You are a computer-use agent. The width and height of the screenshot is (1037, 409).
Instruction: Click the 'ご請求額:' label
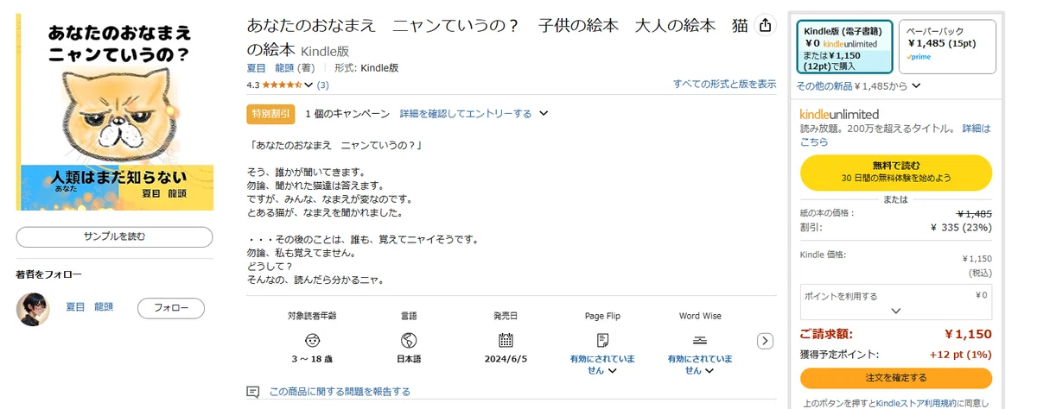point(827,334)
